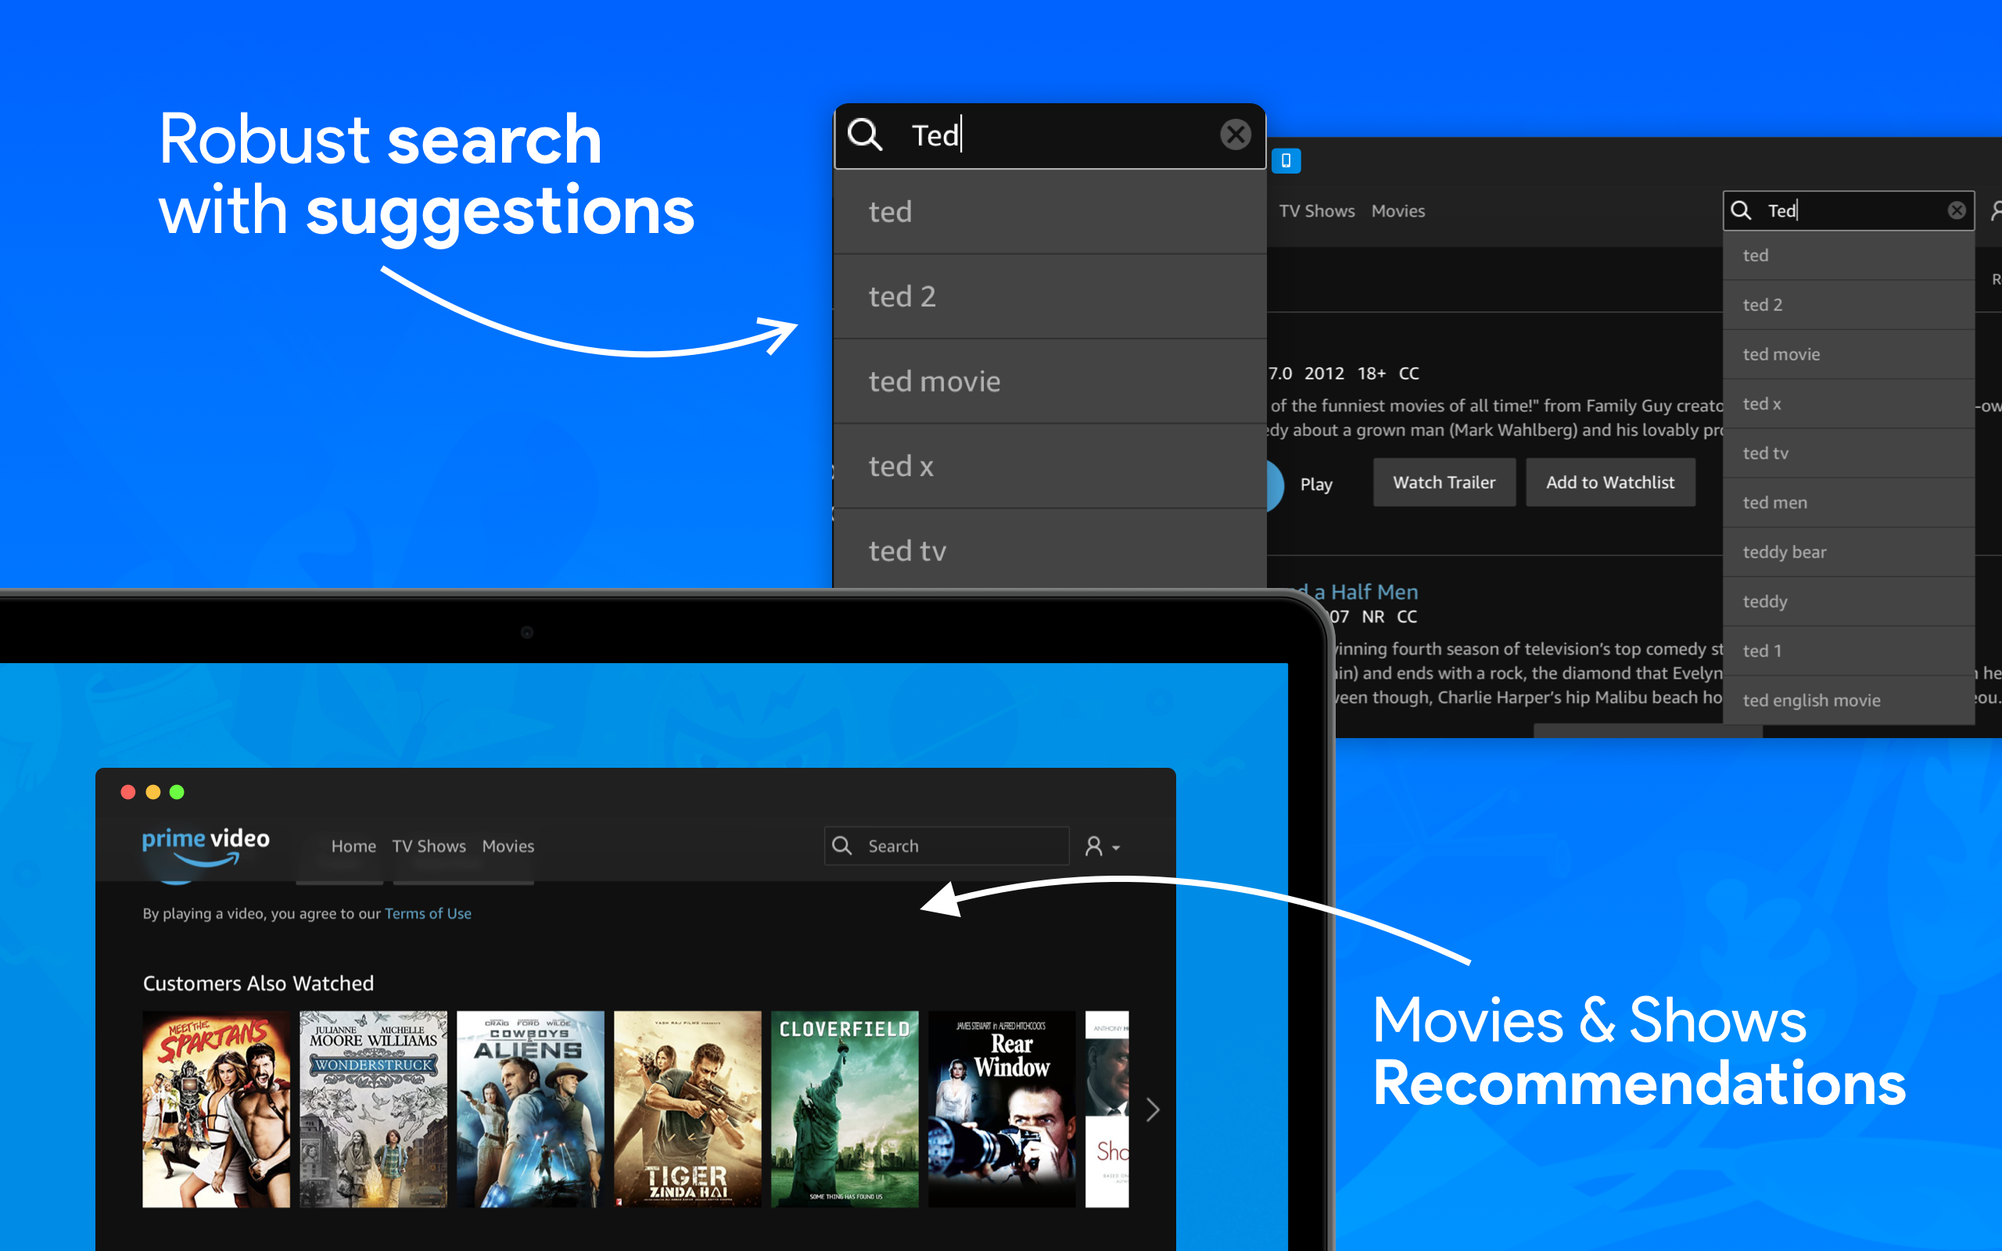Select the 'ted 2' search suggestion

1048,297
